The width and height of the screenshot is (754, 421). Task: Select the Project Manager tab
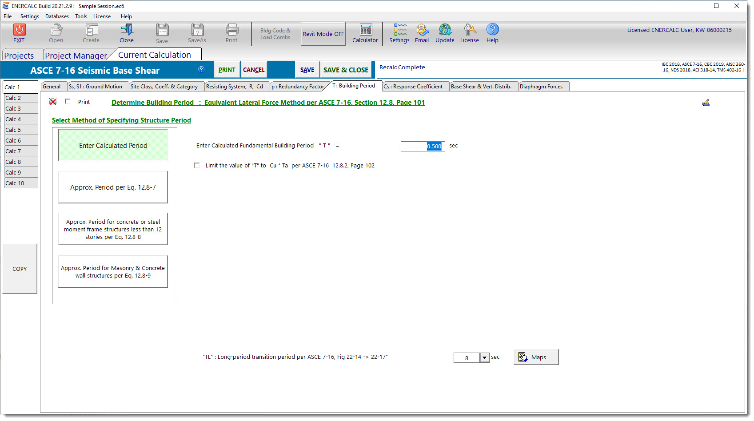click(x=76, y=56)
